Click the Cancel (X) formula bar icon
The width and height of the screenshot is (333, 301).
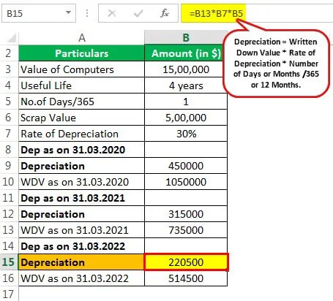point(112,13)
